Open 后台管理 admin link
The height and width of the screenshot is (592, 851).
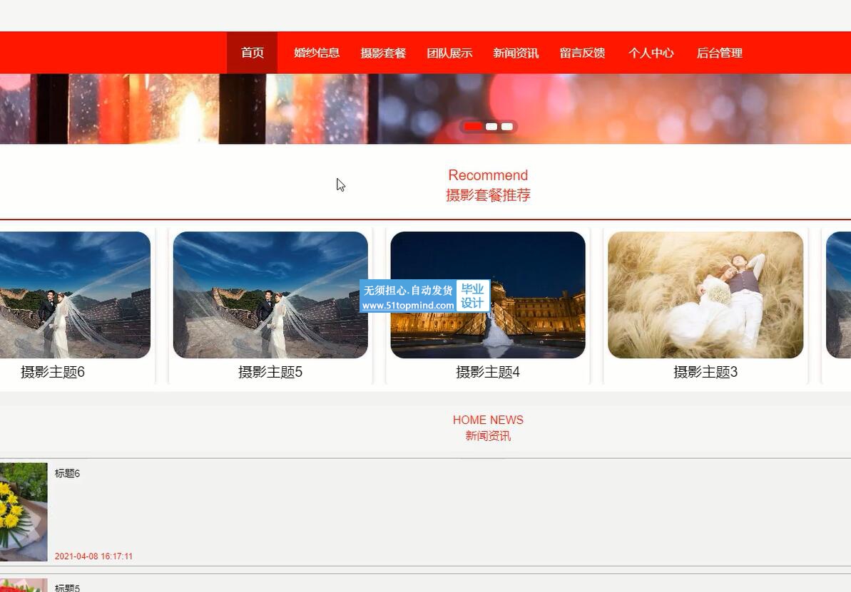coord(719,53)
